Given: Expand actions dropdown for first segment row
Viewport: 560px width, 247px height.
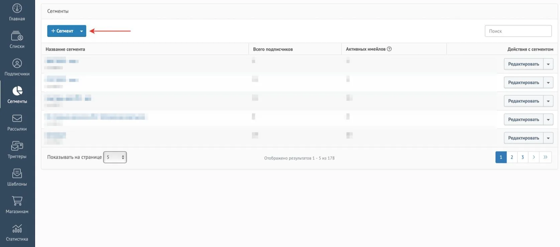Looking at the screenshot, I should pyautogui.click(x=548, y=64).
